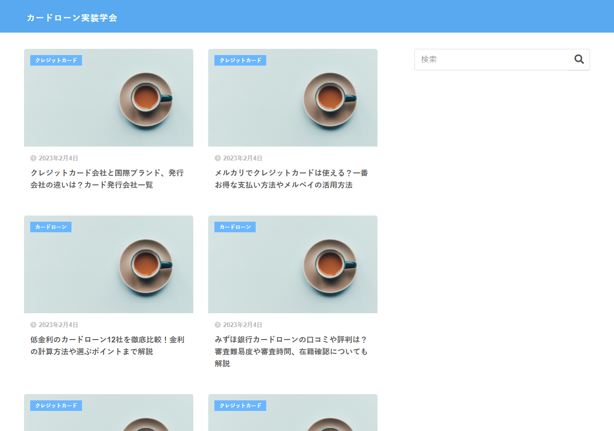Select カードローン tag on 低金利 article
This screenshot has height=431, width=614.
coord(51,227)
